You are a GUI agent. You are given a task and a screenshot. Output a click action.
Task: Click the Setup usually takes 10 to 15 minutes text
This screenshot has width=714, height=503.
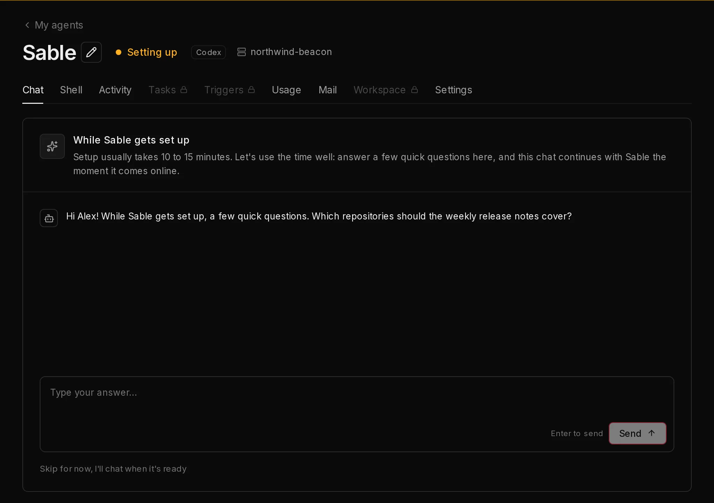pos(370,164)
